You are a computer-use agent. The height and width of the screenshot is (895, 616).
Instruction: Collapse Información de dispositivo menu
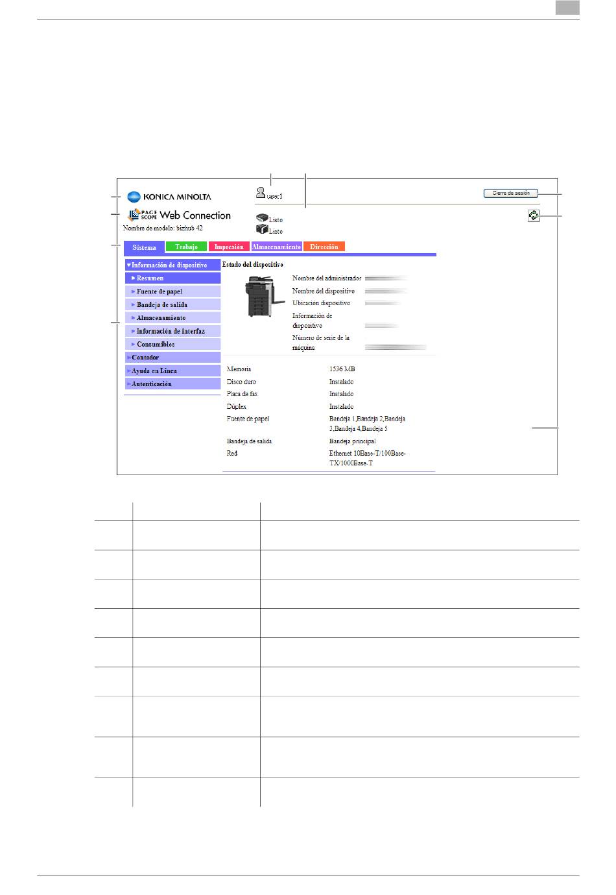click(x=172, y=265)
